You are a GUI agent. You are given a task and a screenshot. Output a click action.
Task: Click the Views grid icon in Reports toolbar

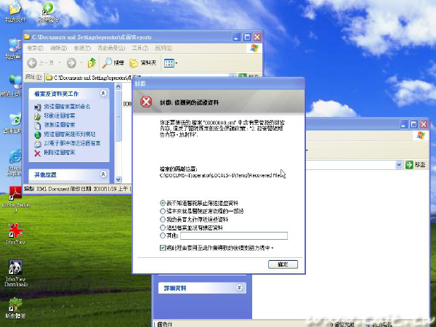[x=169, y=63]
